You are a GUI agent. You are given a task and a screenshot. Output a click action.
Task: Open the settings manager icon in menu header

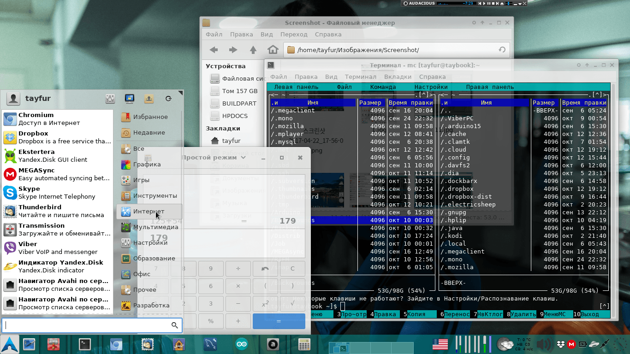click(x=110, y=99)
